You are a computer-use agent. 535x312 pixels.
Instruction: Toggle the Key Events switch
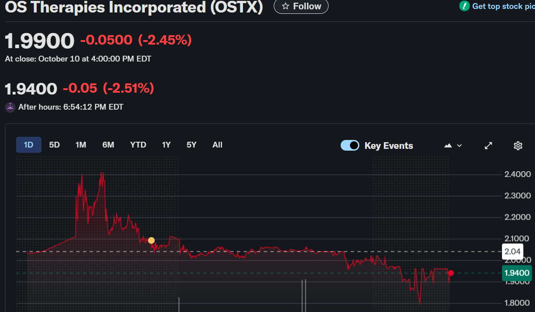click(x=350, y=146)
